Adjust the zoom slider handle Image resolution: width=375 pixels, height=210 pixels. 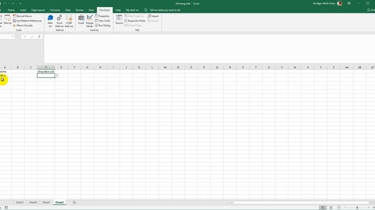click(357, 208)
